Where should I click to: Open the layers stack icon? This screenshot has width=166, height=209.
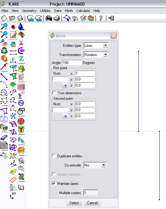[91, 18]
